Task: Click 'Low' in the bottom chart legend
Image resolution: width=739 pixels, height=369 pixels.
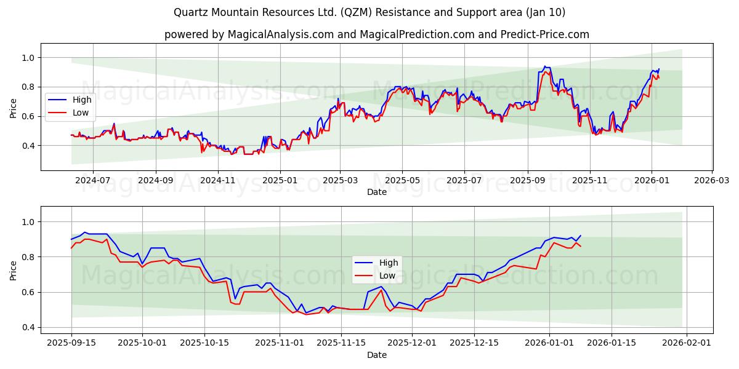Action: click(x=387, y=276)
